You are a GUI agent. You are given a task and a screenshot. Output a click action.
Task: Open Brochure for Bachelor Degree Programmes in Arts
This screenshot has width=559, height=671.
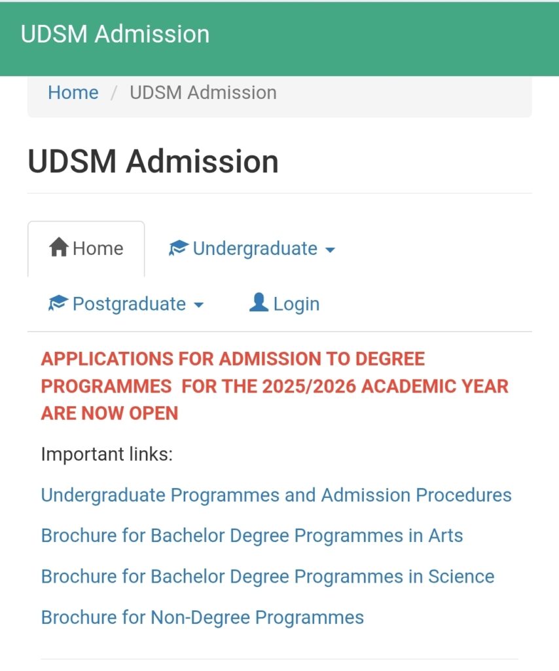[x=252, y=536]
